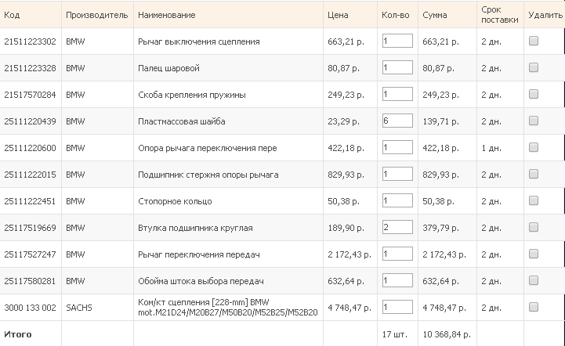The width and height of the screenshot is (565, 346).
Task: Tick delete checkbox for Рычаг выключения сцепления
Action: point(534,41)
